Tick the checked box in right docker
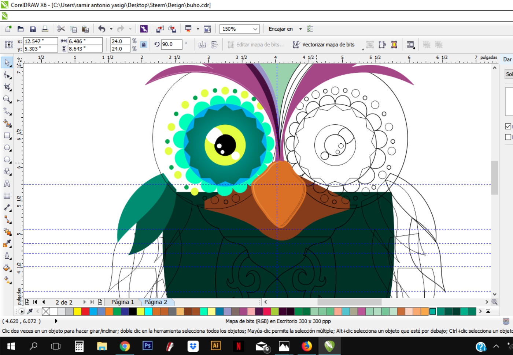513x355 pixels. (x=508, y=126)
